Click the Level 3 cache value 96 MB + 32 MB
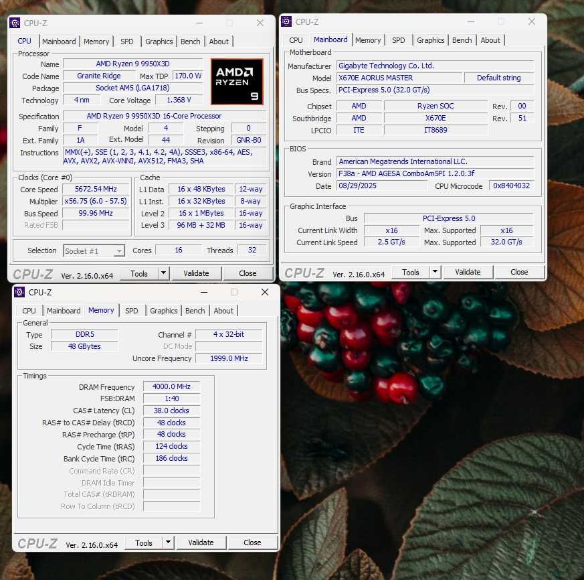The image size is (584, 580). tap(201, 225)
